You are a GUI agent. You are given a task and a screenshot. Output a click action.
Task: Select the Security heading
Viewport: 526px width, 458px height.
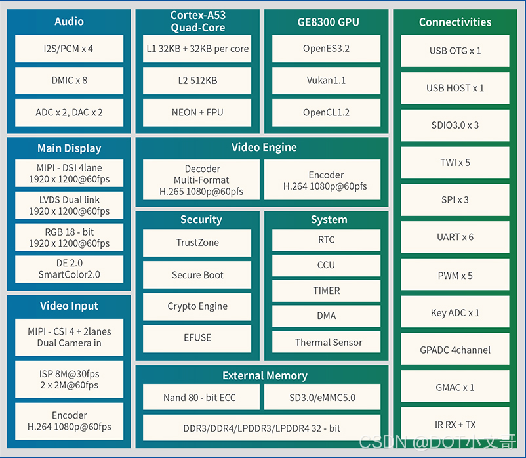pyautogui.click(x=201, y=219)
